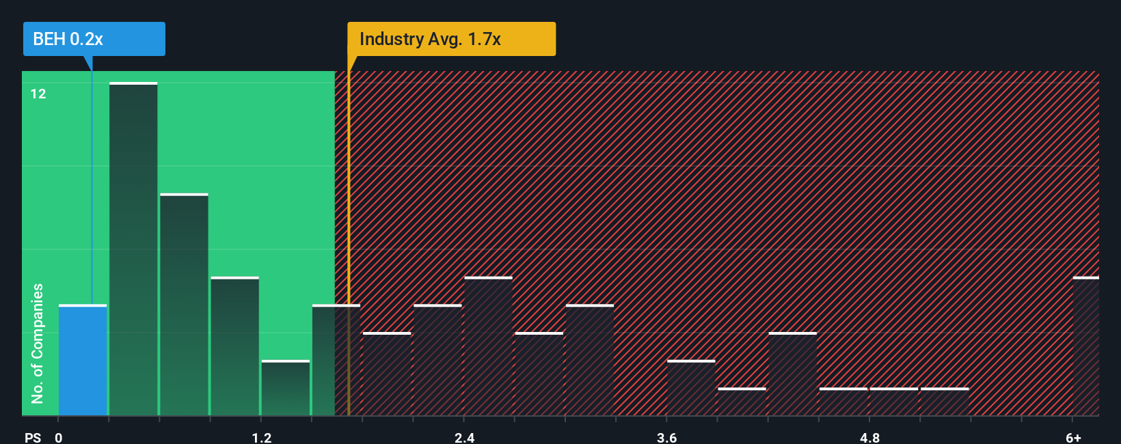Click the No. of Companies axis title
Viewport: 1121px width, 444px height.
(x=38, y=343)
